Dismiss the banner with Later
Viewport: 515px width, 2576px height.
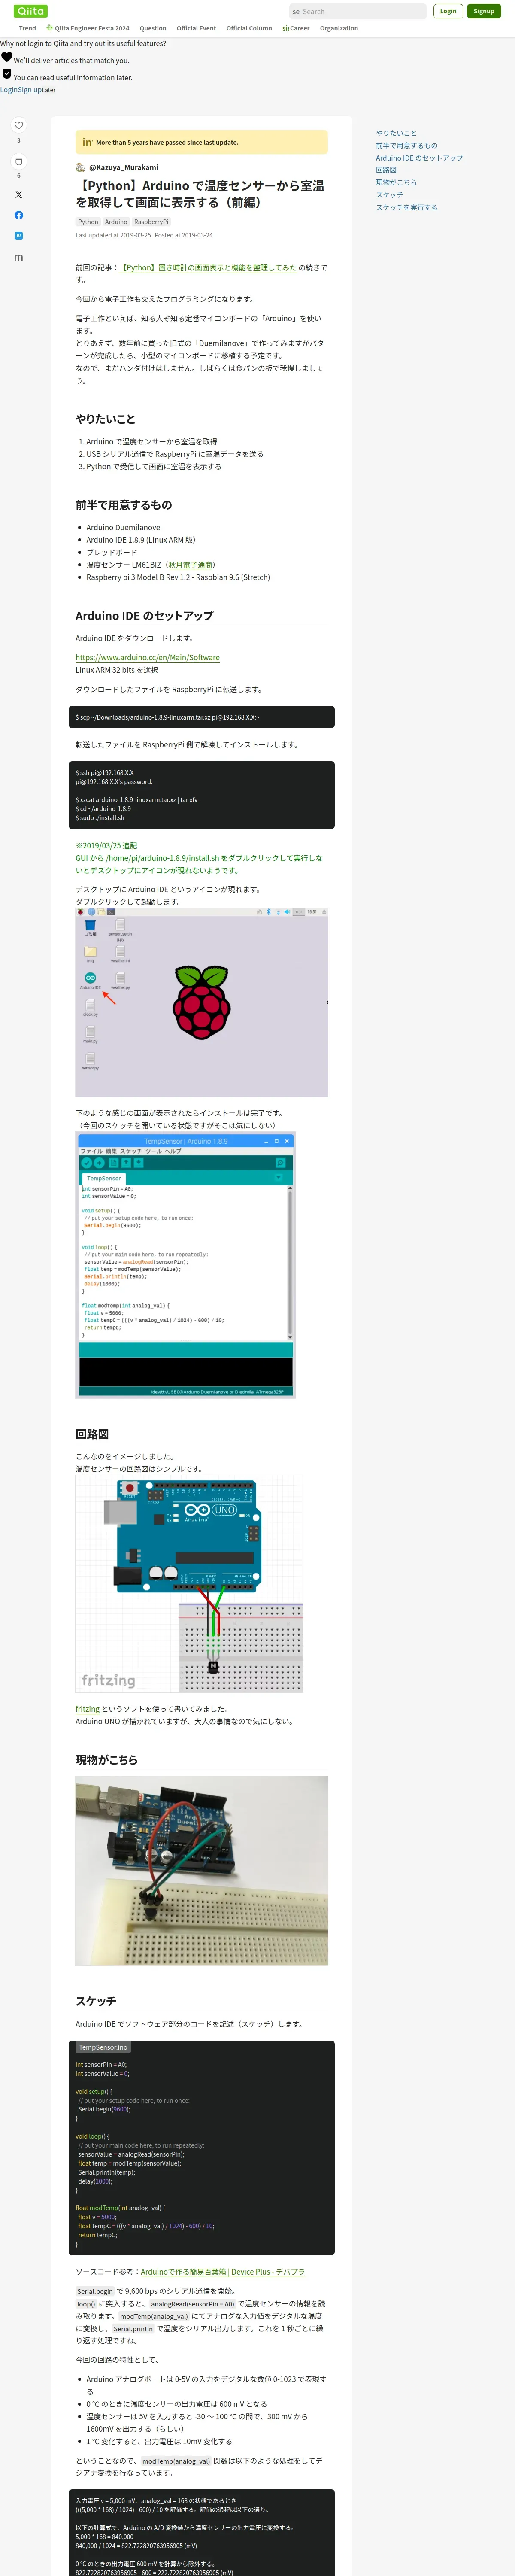click(49, 90)
